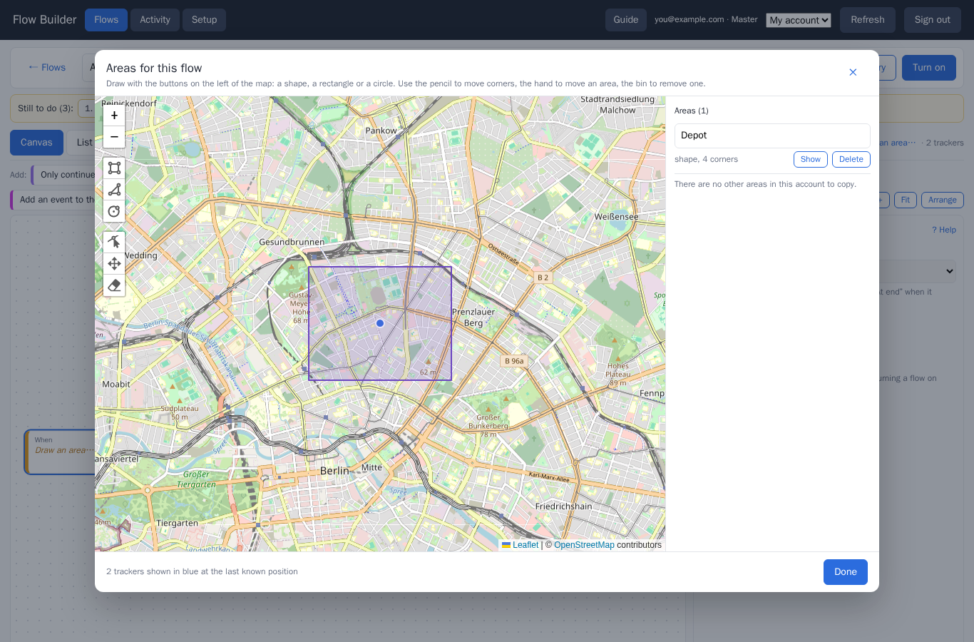Zoom out on the map

[x=114, y=137]
